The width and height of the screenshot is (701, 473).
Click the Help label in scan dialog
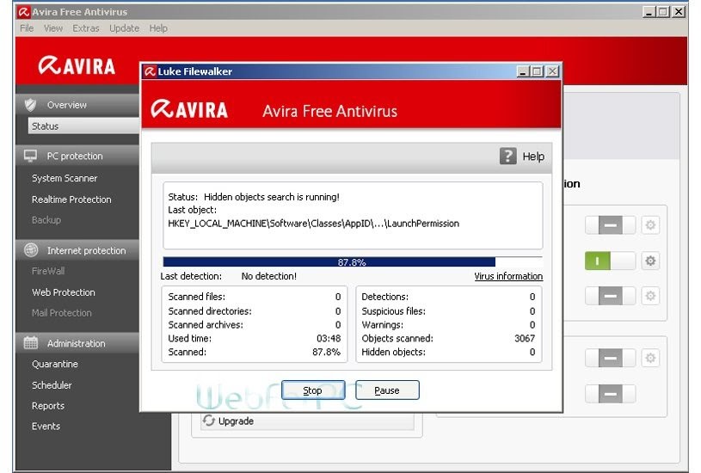[533, 157]
